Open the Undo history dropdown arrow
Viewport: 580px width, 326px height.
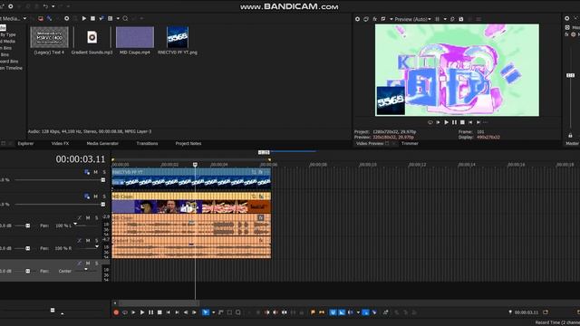click(x=53, y=6)
